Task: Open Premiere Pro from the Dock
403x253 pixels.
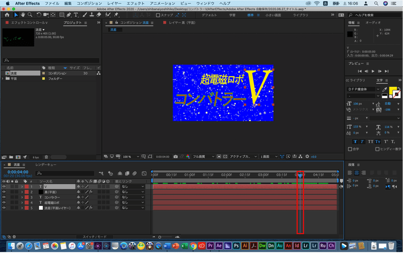Action: [210, 246]
